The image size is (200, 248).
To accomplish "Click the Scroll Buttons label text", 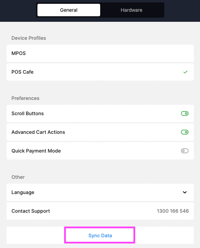I will point(28,113).
